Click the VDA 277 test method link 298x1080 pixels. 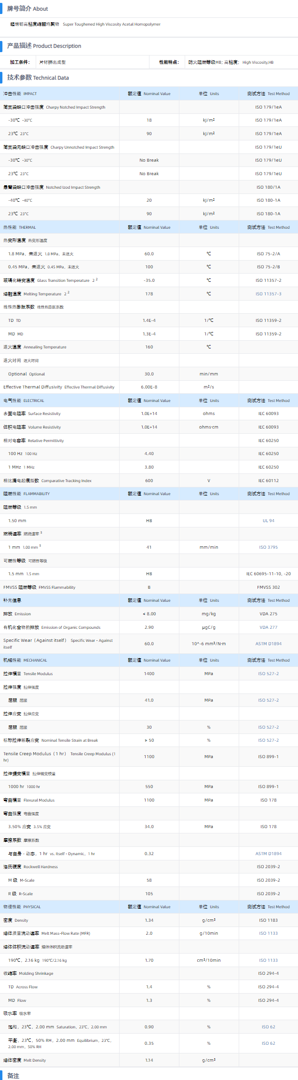pyautogui.click(x=268, y=627)
